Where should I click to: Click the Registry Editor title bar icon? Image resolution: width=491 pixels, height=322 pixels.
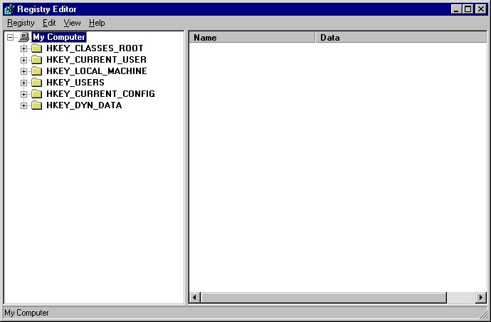[9, 9]
